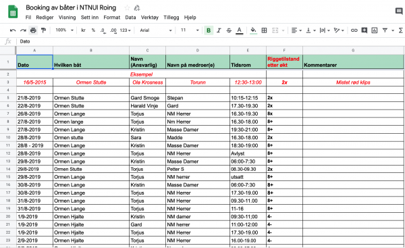Viewport: 405px width, 248px height.
Task: Toggle italic formatting
Action: coord(219,30)
